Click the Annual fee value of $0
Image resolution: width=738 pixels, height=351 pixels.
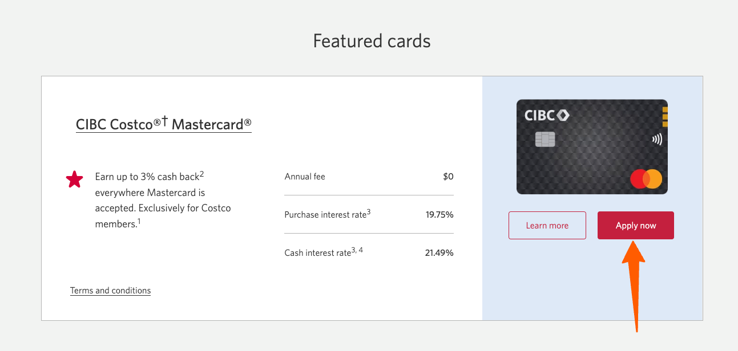449,176
